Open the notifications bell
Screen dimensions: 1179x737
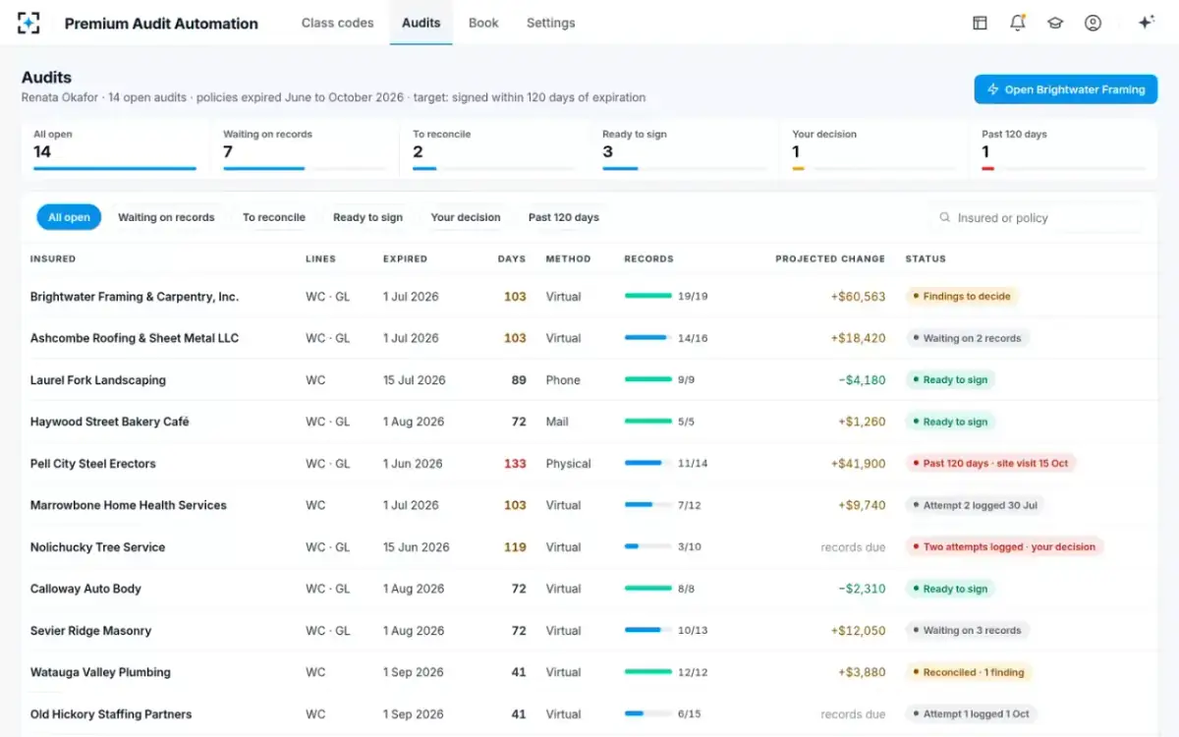[x=1017, y=23]
